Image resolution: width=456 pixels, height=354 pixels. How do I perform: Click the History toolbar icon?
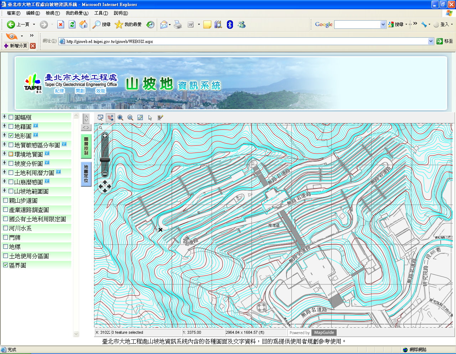click(x=151, y=25)
